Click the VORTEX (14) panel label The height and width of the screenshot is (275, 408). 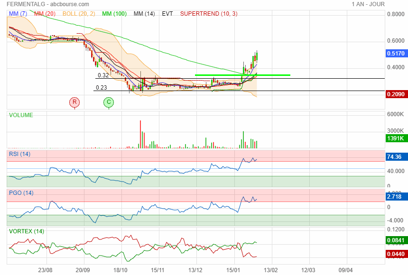27,231
